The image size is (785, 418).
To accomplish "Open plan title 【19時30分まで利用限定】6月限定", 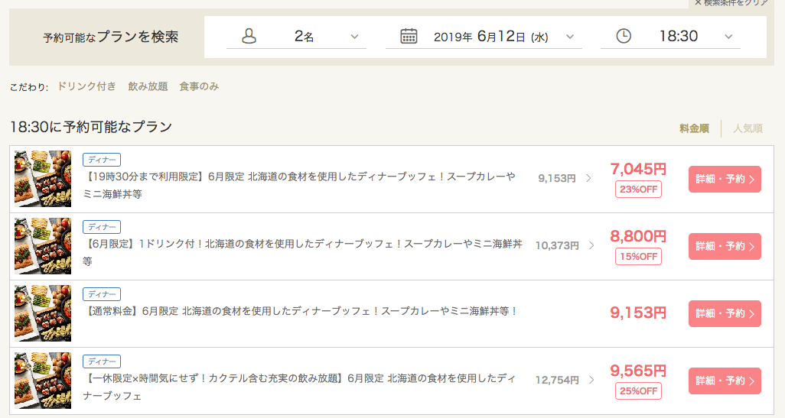I will 299,185.
